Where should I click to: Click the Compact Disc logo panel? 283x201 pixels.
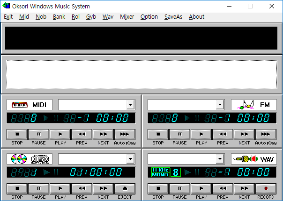point(30,159)
